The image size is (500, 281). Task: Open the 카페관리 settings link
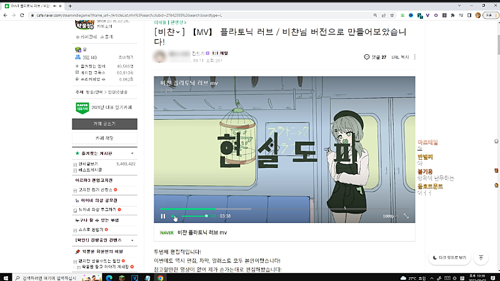point(86,37)
